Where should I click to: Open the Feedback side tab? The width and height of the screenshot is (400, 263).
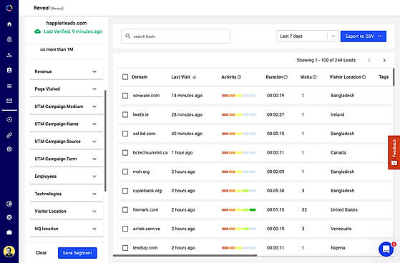click(394, 152)
